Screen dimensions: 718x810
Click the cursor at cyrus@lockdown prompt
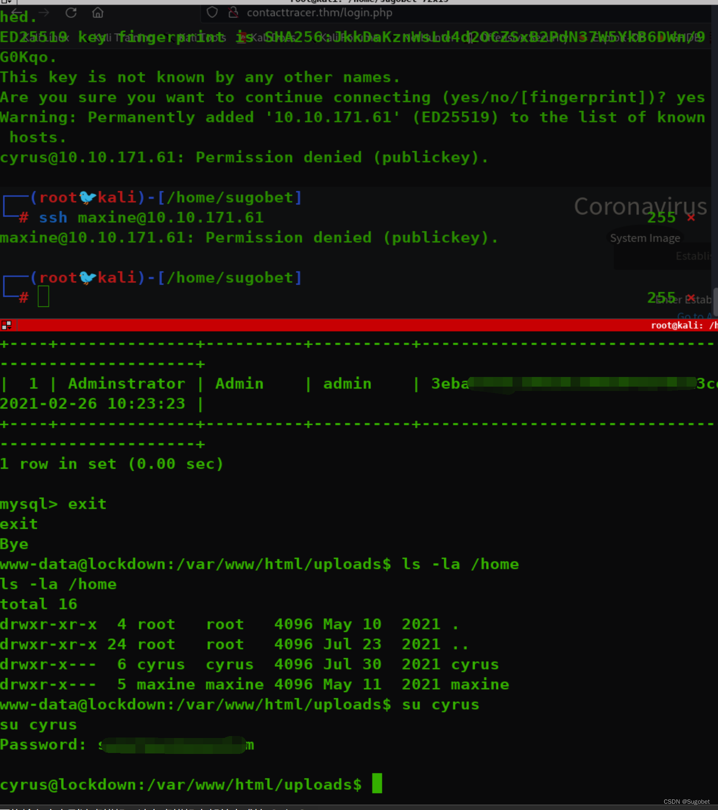(377, 783)
